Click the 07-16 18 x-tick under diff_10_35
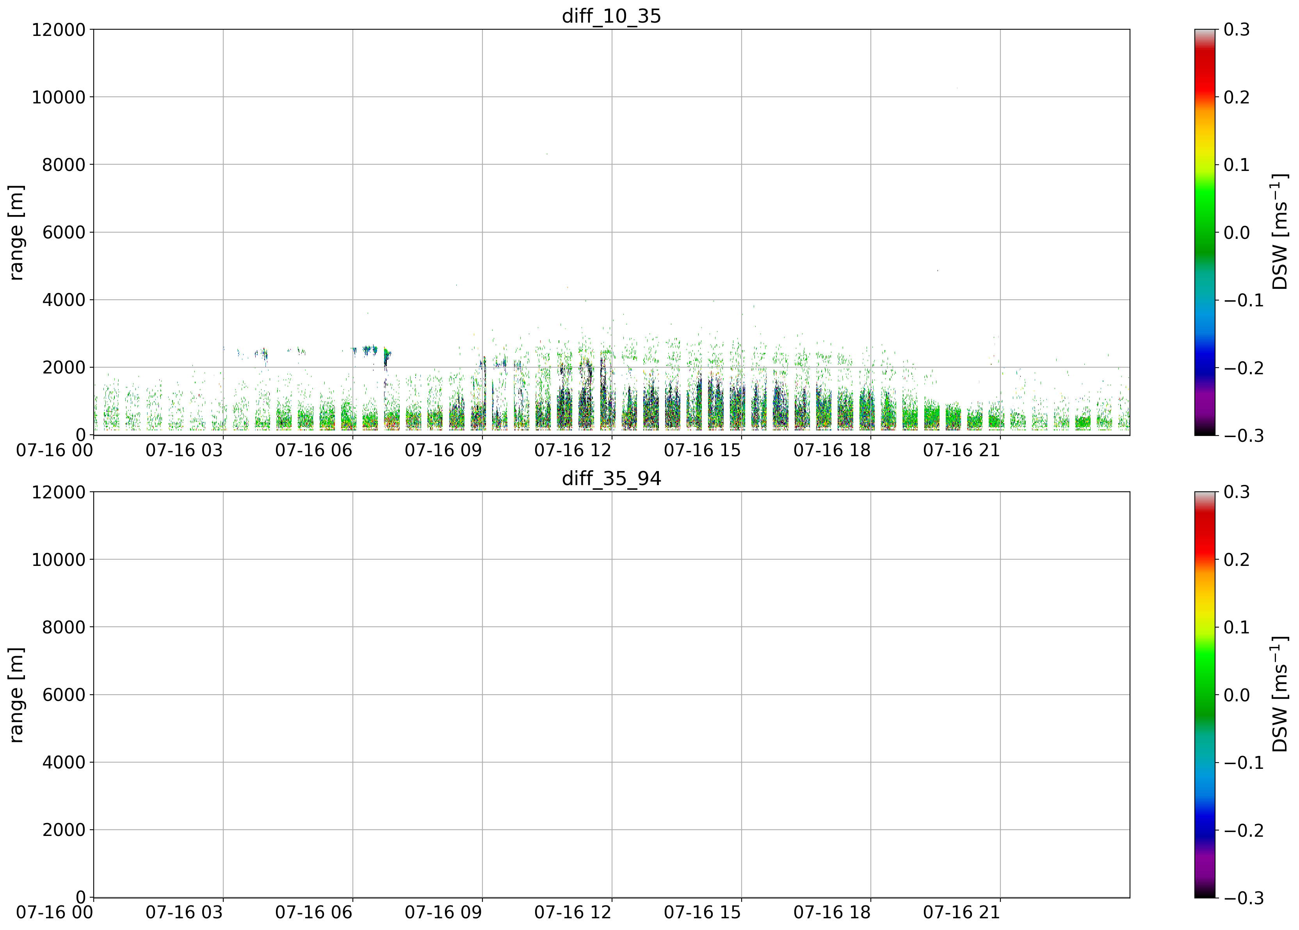Image resolution: width=1299 pixels, height=930 pixels. pos(832,451)
